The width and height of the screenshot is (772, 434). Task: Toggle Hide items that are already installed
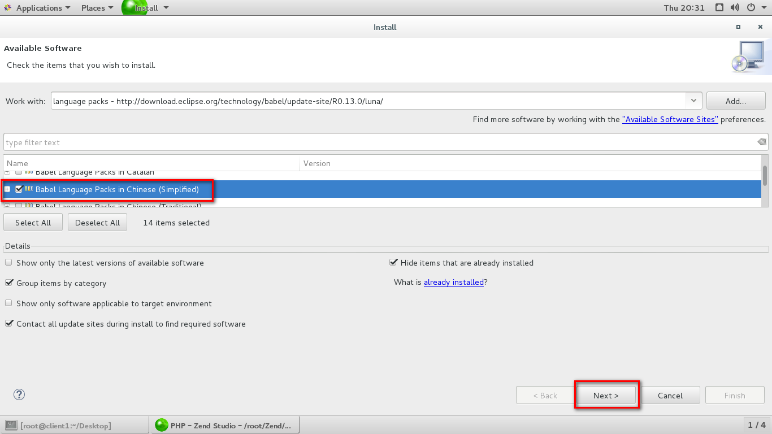pyautogui.click(x=393, y=263)
